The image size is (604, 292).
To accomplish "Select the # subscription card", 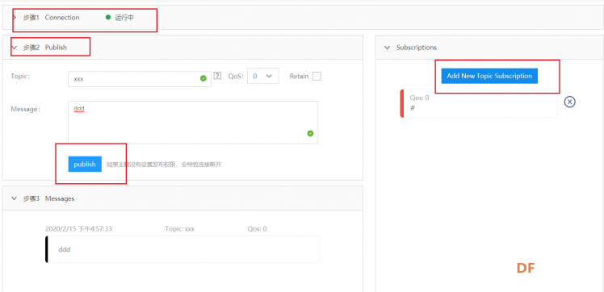I will [x=479, y=103].
